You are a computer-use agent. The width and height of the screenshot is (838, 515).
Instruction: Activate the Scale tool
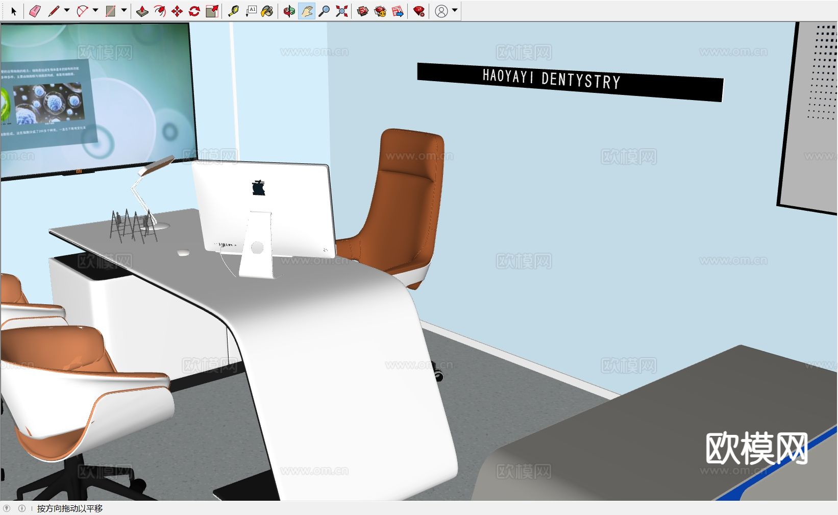212,11
